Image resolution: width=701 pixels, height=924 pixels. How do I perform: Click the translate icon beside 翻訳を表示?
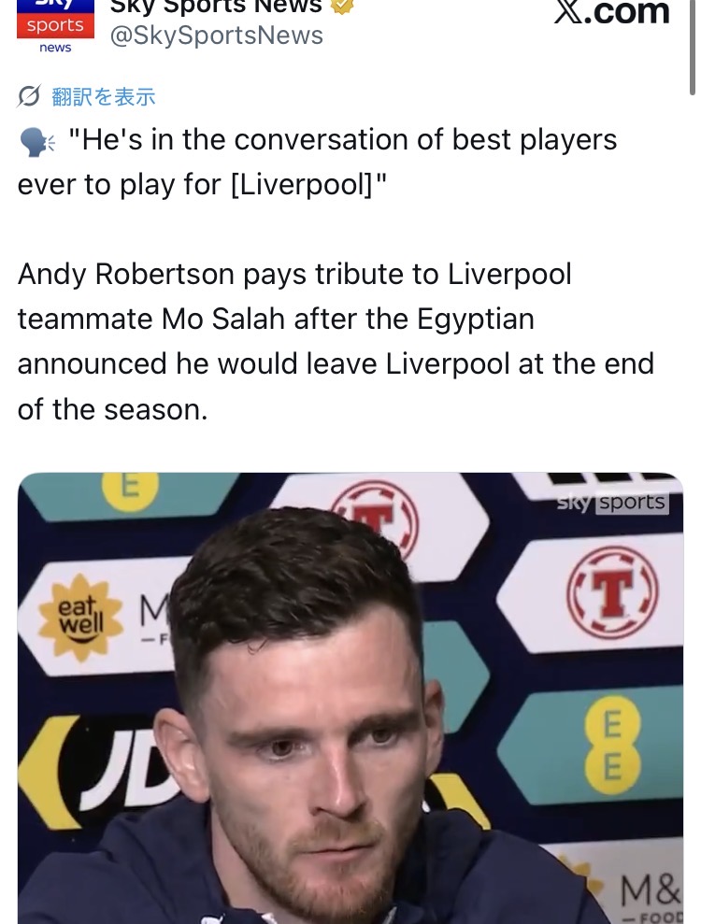29,96
